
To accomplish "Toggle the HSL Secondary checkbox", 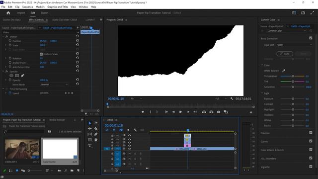I will pos(311,158).
